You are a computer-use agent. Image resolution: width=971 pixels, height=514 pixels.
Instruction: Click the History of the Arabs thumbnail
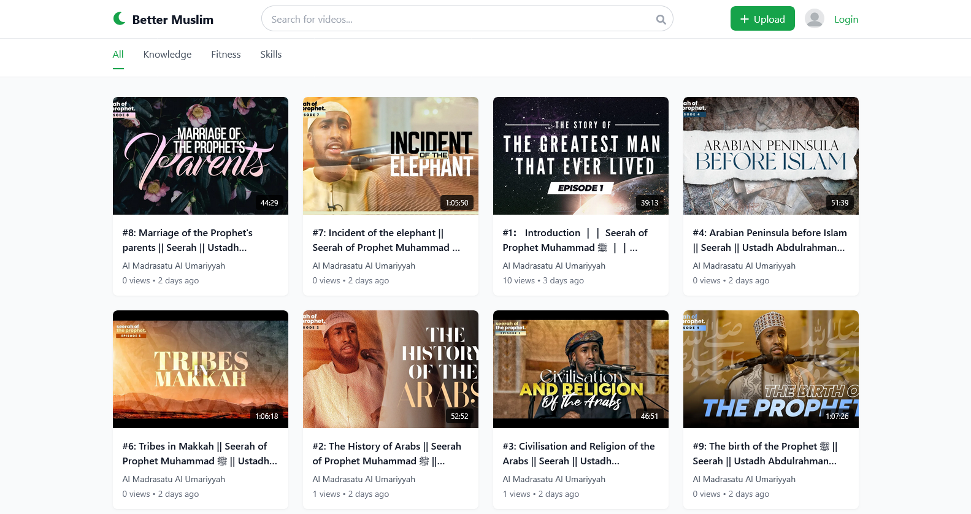[x=391, y=369]
